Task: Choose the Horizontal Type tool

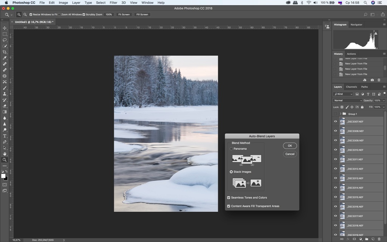Action: (5, 136)
